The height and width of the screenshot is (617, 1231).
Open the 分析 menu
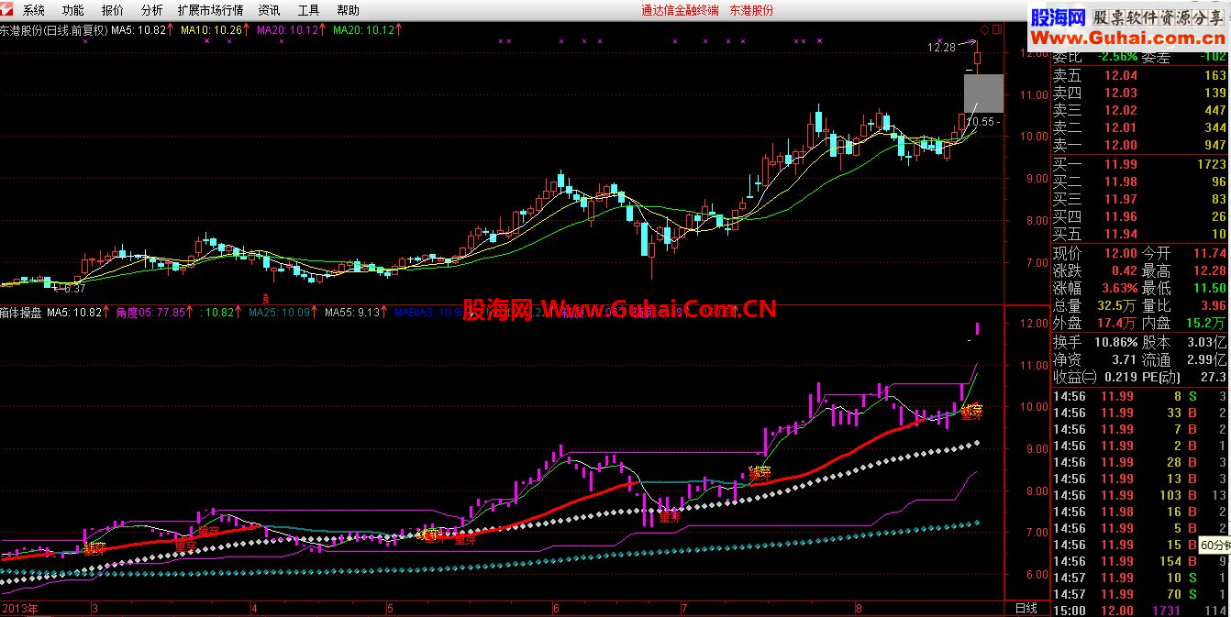coord(152,11)
